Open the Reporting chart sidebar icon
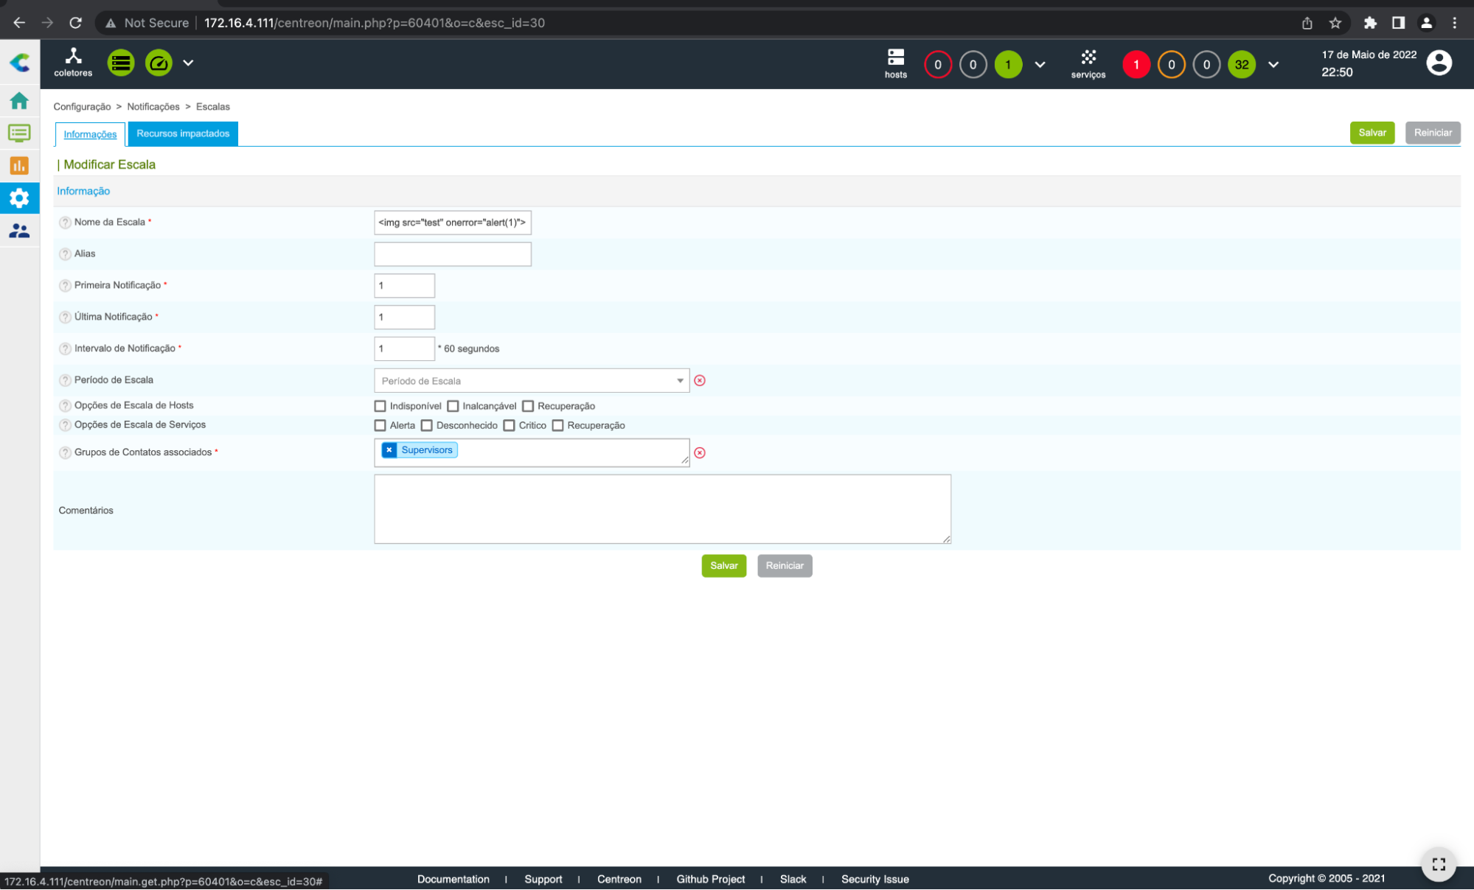The image size is (1474, 890). point(19,166)
